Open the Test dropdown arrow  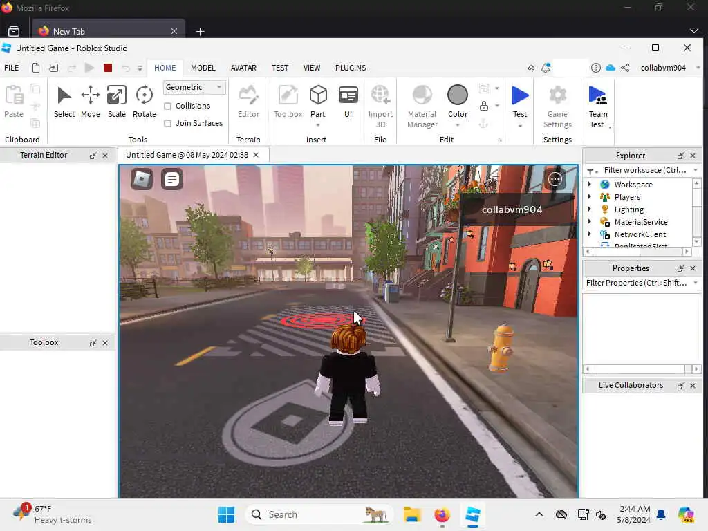click(520, 126)
